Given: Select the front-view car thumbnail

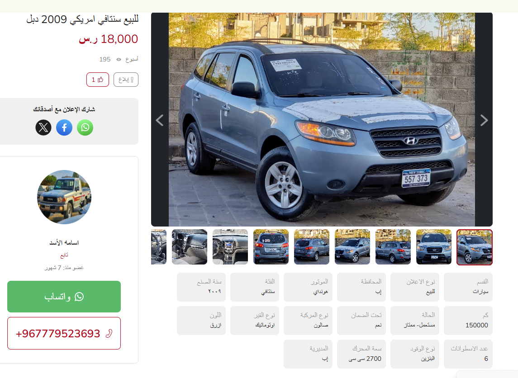Looking at the screenshot, I should coord(434,247).
